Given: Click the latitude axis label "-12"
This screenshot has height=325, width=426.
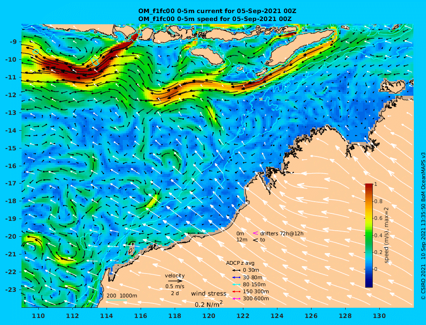Looking at the screenshot, I should coord(11,95).
